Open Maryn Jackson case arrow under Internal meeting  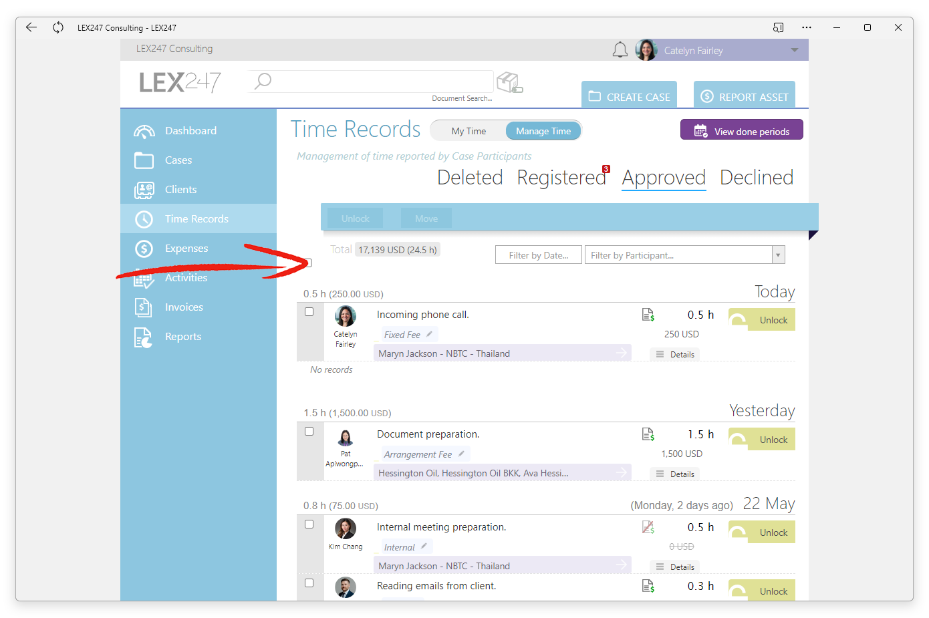pos(622,565)
